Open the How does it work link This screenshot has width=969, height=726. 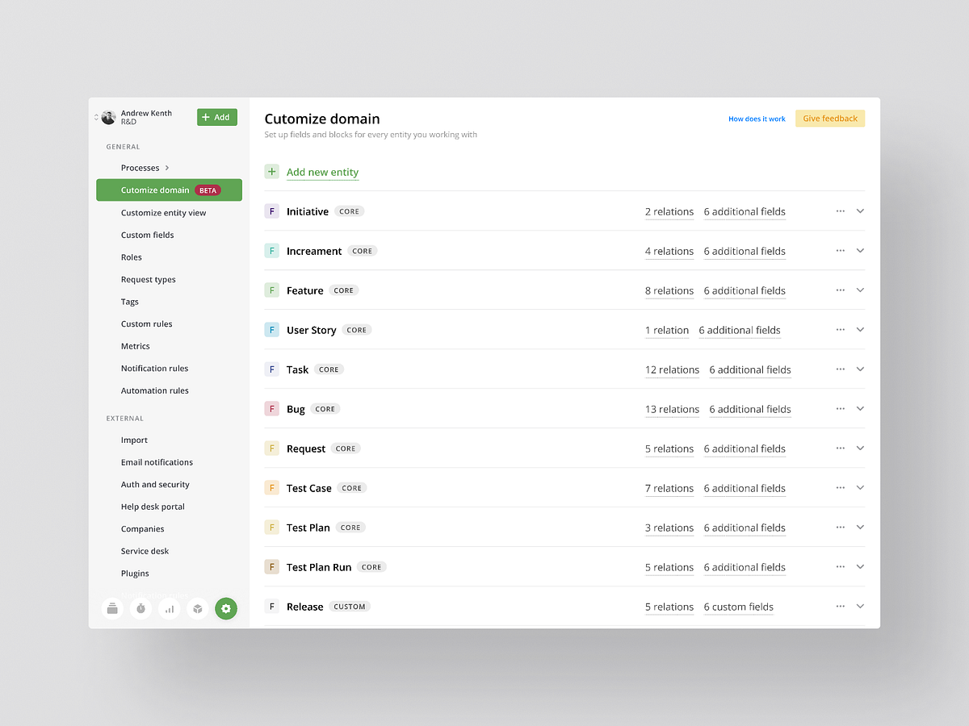tap(757, 119)
